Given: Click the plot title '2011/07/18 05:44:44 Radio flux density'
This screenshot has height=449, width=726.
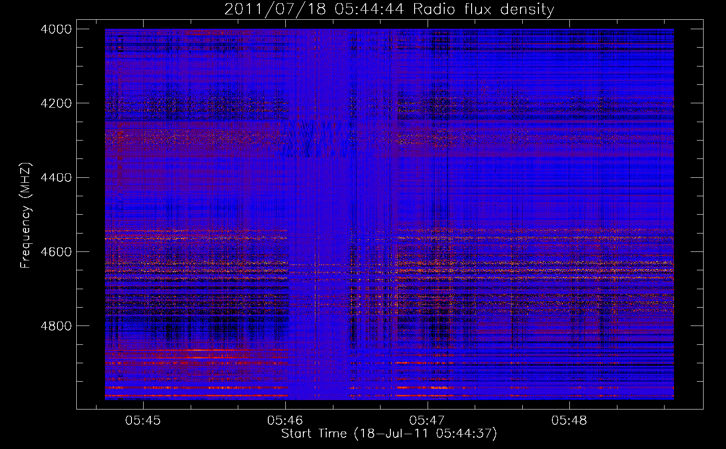Looking at the screenshot, I should click(x=389, y=9).
